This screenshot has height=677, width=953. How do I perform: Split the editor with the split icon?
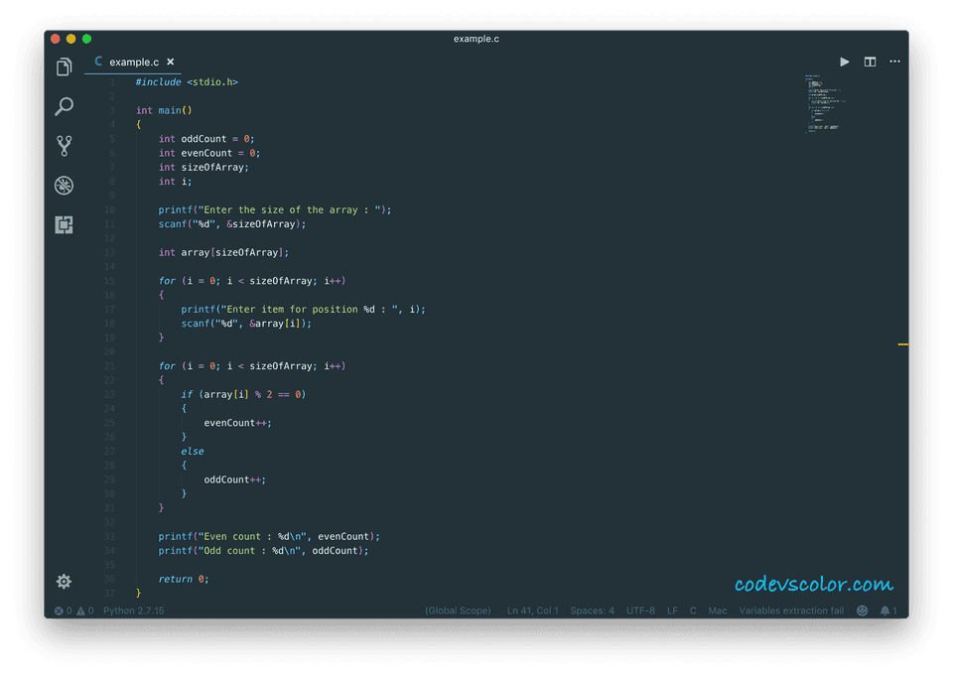(870, 62)
